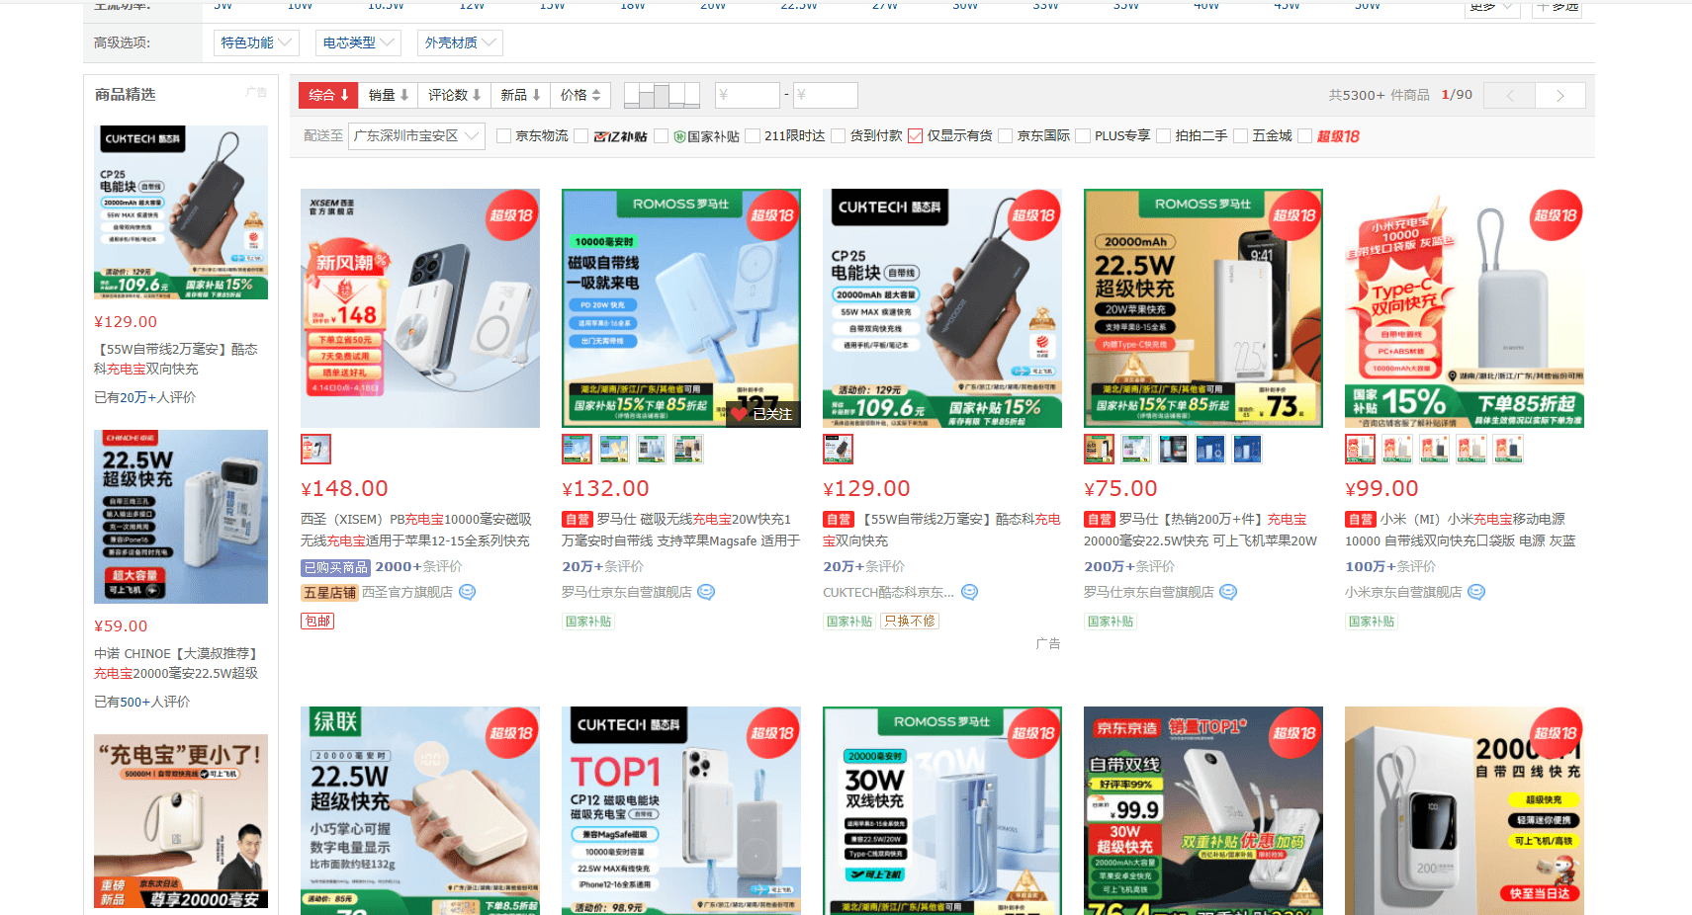Go to the previous results page arrow
Screen dimensions: 1692x915
[1510, 96]
